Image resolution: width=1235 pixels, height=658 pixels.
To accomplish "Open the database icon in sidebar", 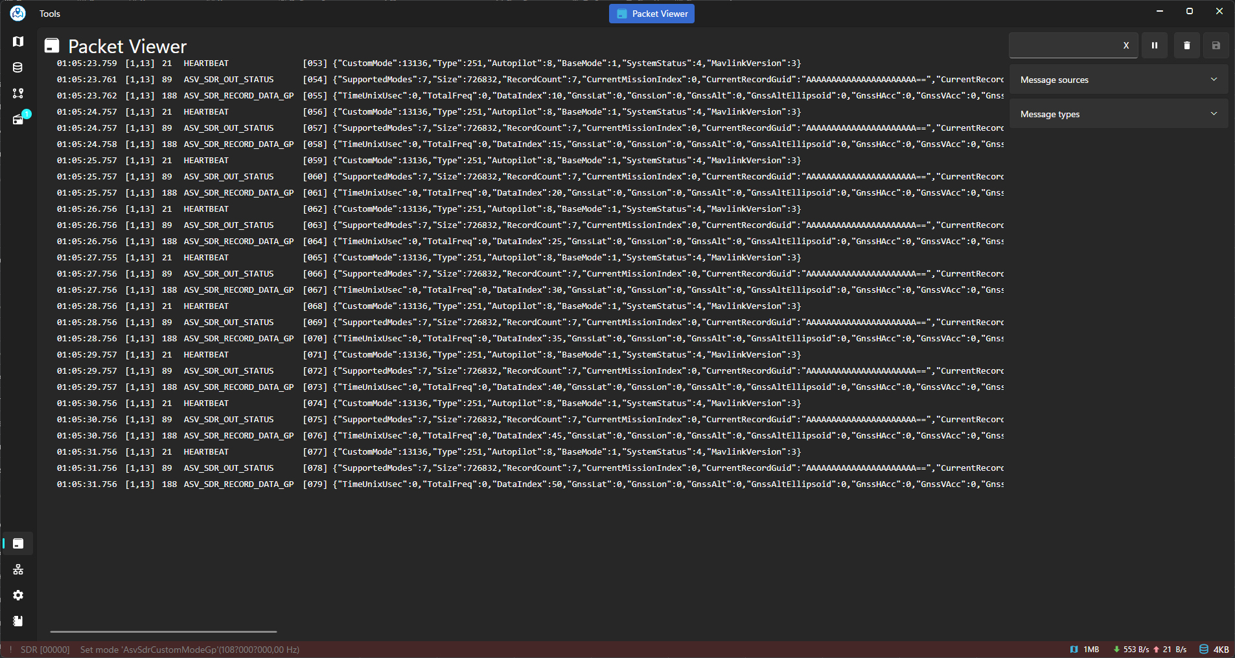I will pyautogui.click(x=18, y=67).
